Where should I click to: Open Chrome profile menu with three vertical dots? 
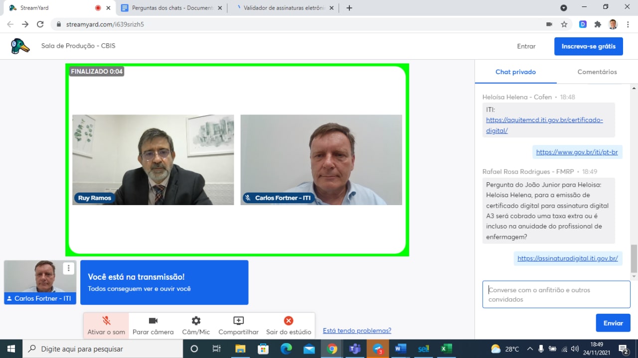627,23
